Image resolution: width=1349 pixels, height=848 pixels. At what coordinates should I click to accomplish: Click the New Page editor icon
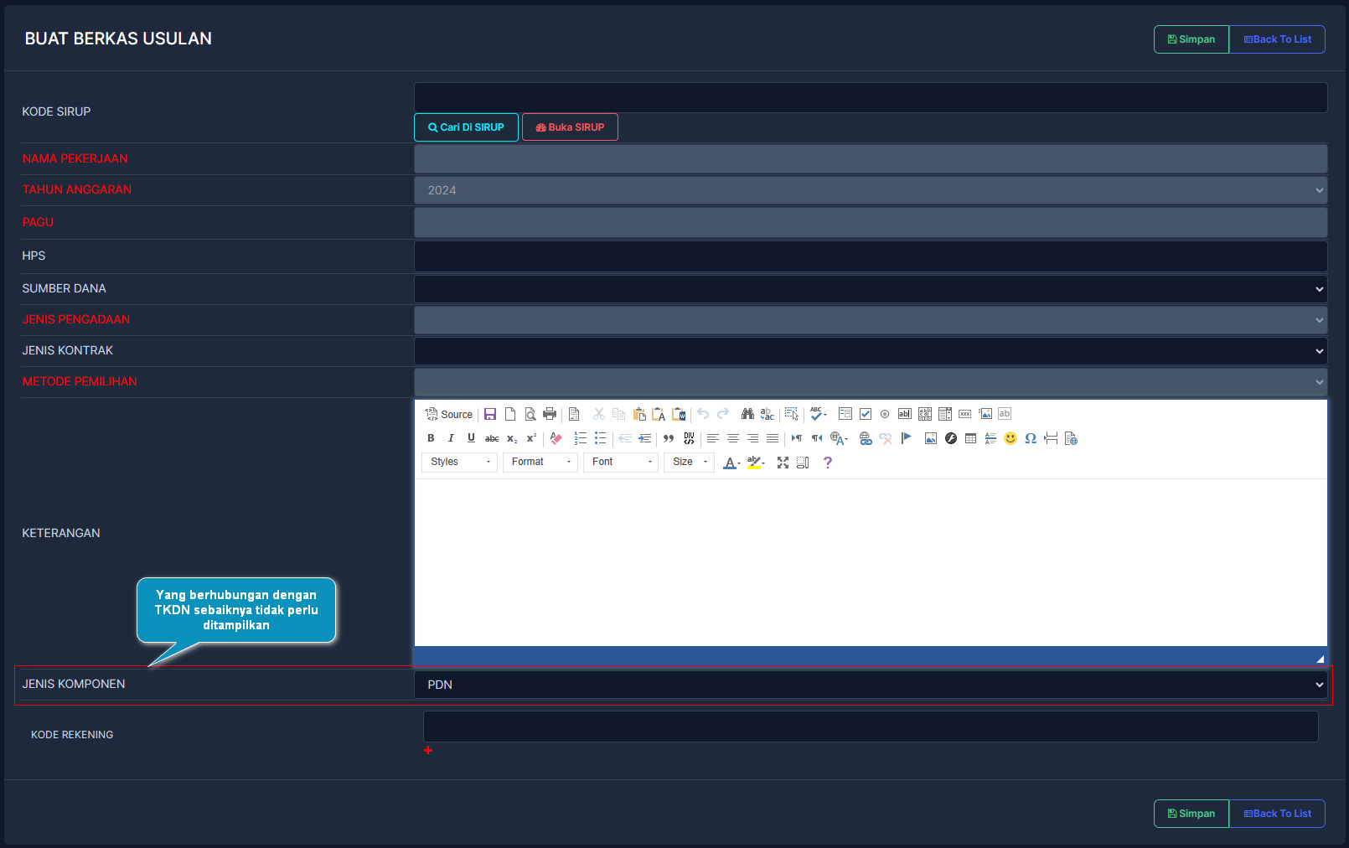click(x=510, y=414)
